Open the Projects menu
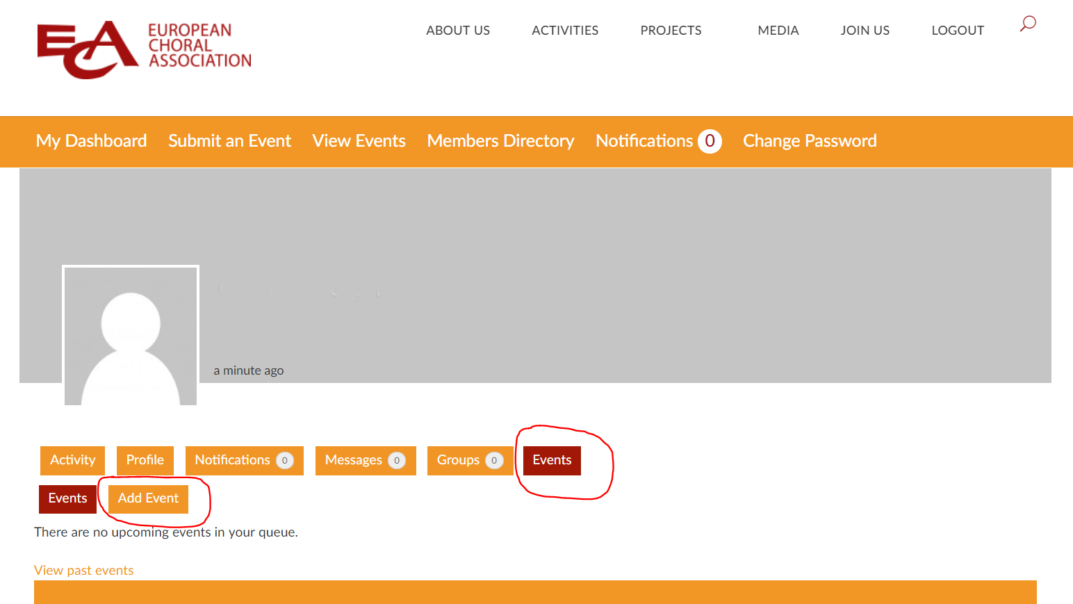This screenshot has width=1073, height=604. pos(671,31)
